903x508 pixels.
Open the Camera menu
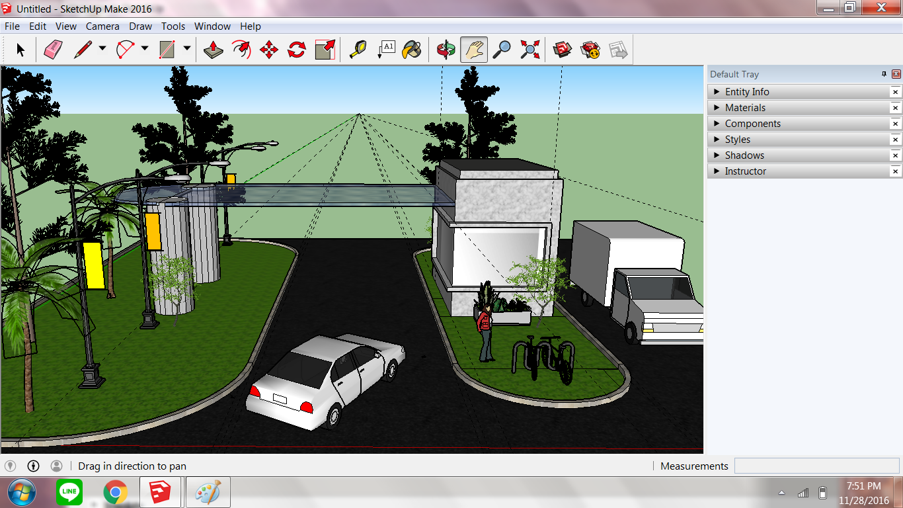point(102,26)
